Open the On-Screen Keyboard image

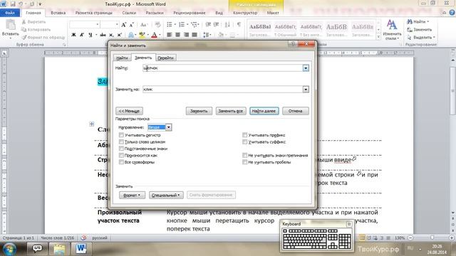pyautogui.click(x=317, y=239)
